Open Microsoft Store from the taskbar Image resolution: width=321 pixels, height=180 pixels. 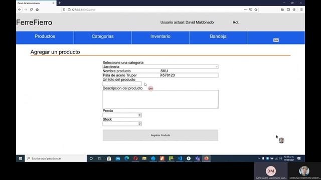[x=109, y=158]
